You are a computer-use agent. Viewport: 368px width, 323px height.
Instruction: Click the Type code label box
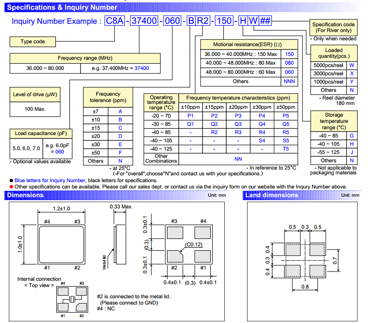click(x=33, y=42)
